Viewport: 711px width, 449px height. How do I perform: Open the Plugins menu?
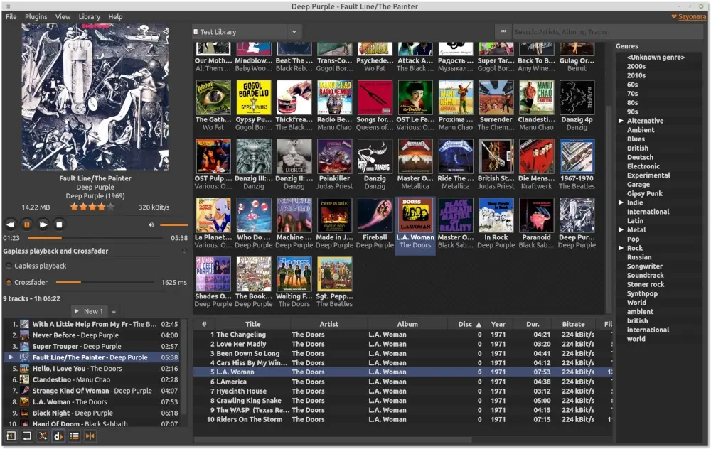36,16
